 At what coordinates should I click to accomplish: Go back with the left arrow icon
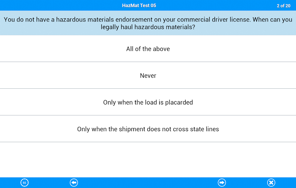pos(74,183)
